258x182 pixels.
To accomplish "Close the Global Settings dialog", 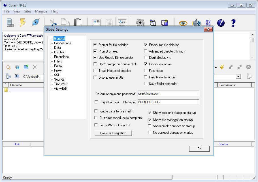I will point(208,29).
